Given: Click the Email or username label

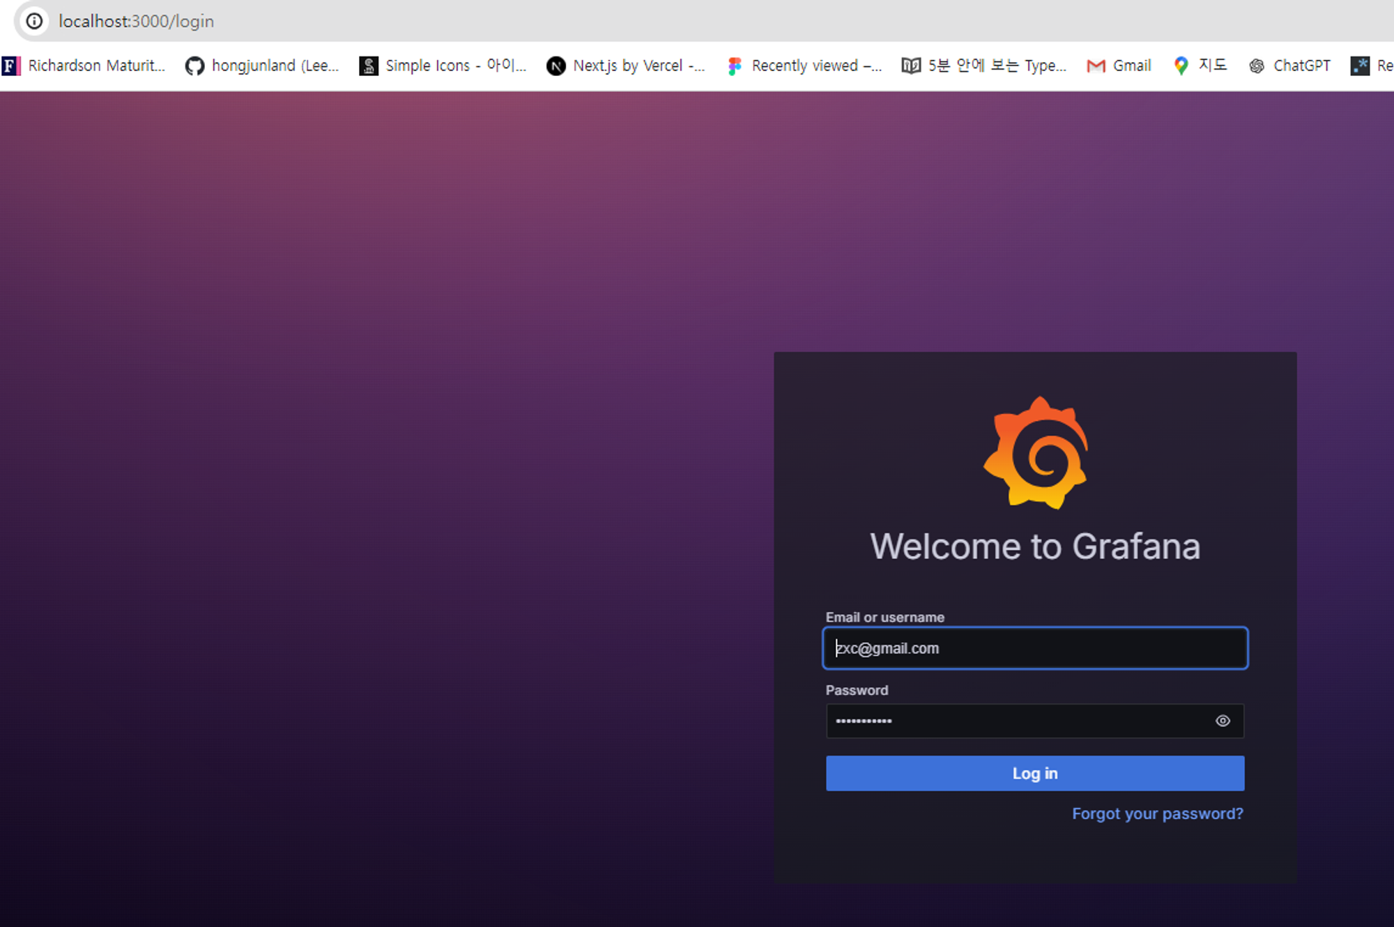Looking at the screenshot, I should coord(884,618).
